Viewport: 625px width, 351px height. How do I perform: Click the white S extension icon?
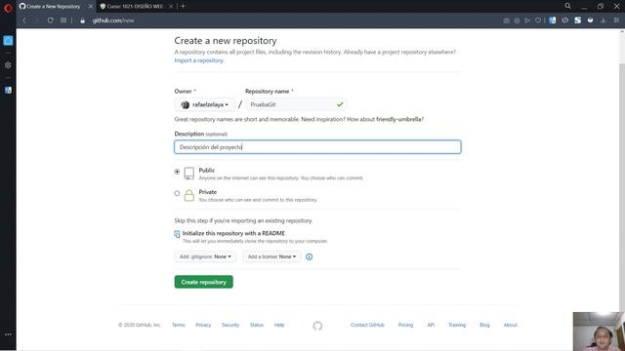pos(577,20)
